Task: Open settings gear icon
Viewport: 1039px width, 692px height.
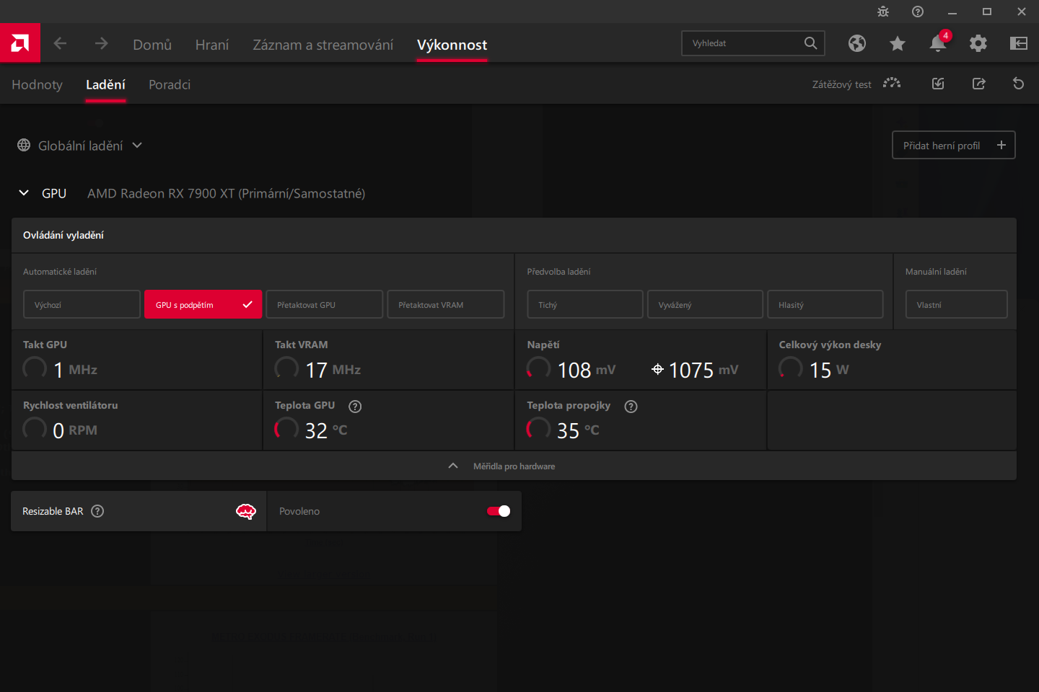Action: pyautogui.click(x=978, y=43)
